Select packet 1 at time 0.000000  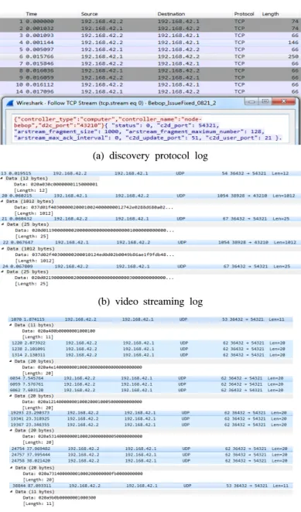(x=150, y=22)
